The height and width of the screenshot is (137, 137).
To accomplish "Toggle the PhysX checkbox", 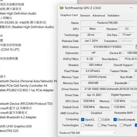I will coord(121,125).
